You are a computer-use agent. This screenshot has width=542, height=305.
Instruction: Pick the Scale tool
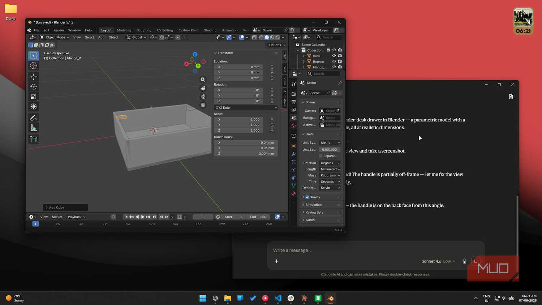point(34,96)
